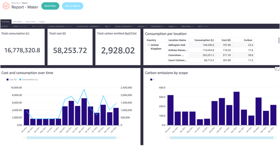Open the Location Occupation filter dropdown
This screenshot has width=280, height=146.
60,26
